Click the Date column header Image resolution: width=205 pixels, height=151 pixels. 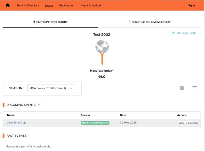(x=123, y=115)
